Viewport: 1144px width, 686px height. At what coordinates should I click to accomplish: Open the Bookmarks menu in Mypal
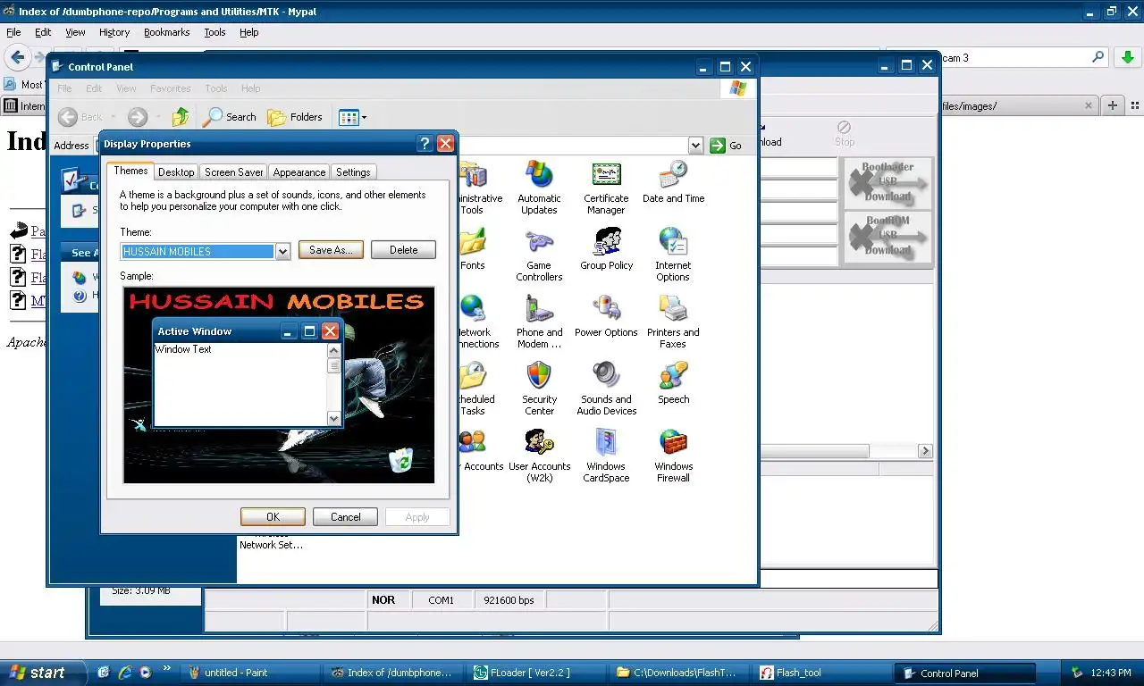coord(166,32)
